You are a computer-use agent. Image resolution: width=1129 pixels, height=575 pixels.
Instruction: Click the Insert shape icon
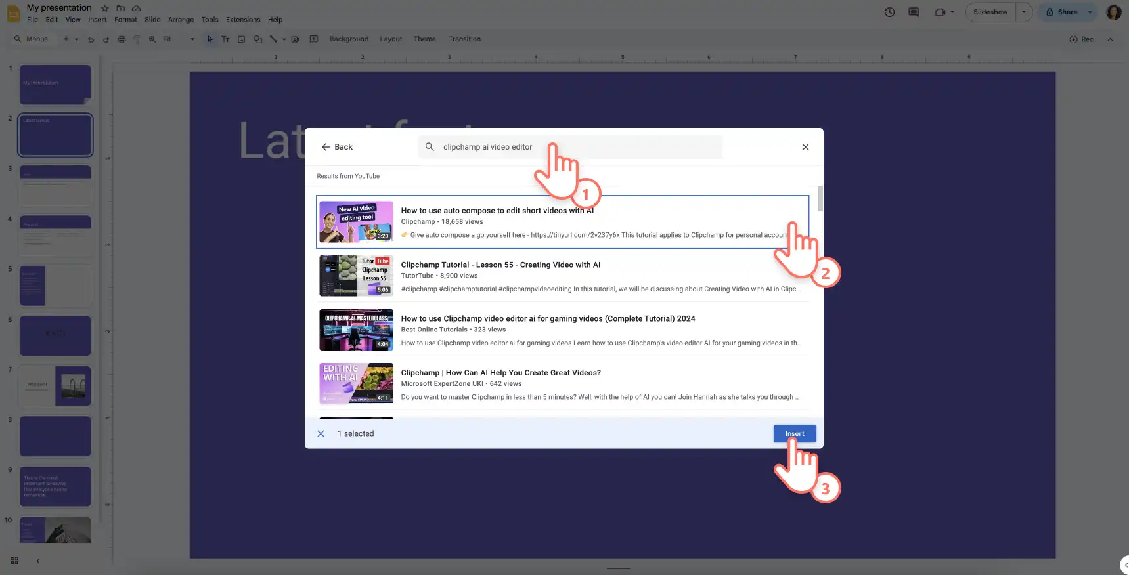point(257,39)
